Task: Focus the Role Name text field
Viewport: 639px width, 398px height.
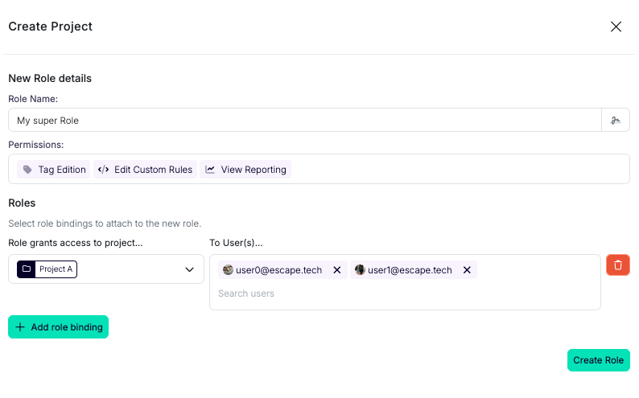Action: coord(306,121)
